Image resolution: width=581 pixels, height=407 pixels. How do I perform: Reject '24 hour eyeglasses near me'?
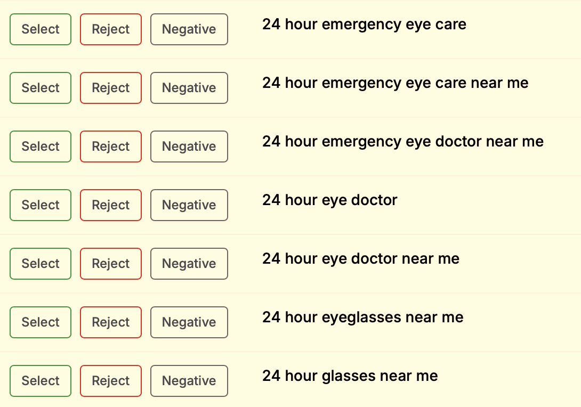(111, 322)
